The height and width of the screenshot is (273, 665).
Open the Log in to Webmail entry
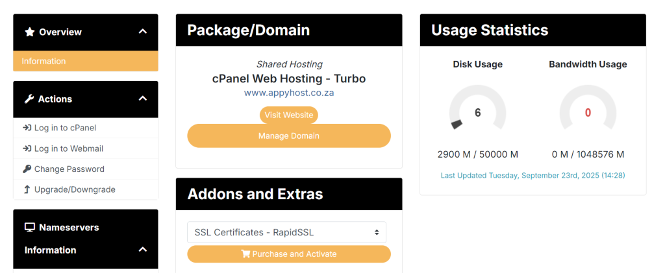point(68,148)
